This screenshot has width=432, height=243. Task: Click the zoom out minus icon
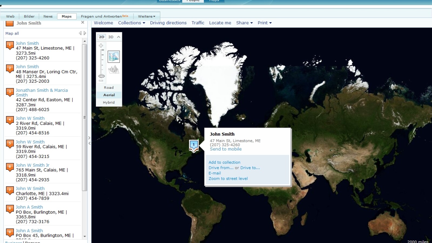tap(101, 81)
